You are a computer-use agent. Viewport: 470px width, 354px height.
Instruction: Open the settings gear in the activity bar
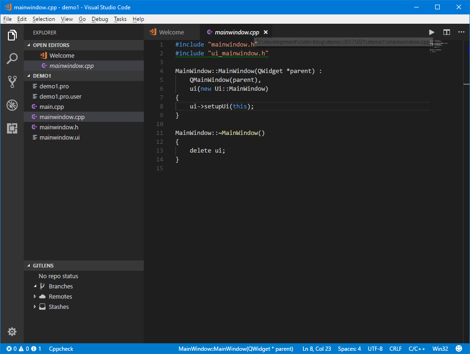click(12, 332)
